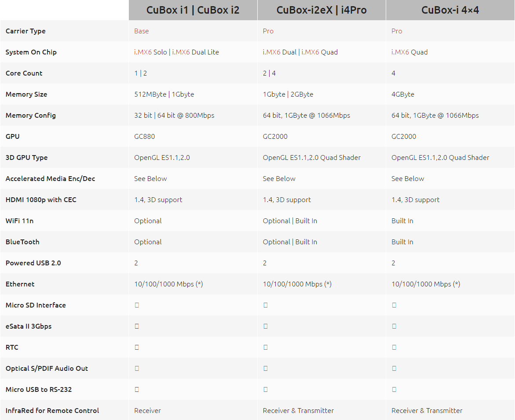The height and width of the screenshot is (420, 515).
Task: Click the Accelerated Media Enc/Dec row label
Action: [x=50, y=179]
